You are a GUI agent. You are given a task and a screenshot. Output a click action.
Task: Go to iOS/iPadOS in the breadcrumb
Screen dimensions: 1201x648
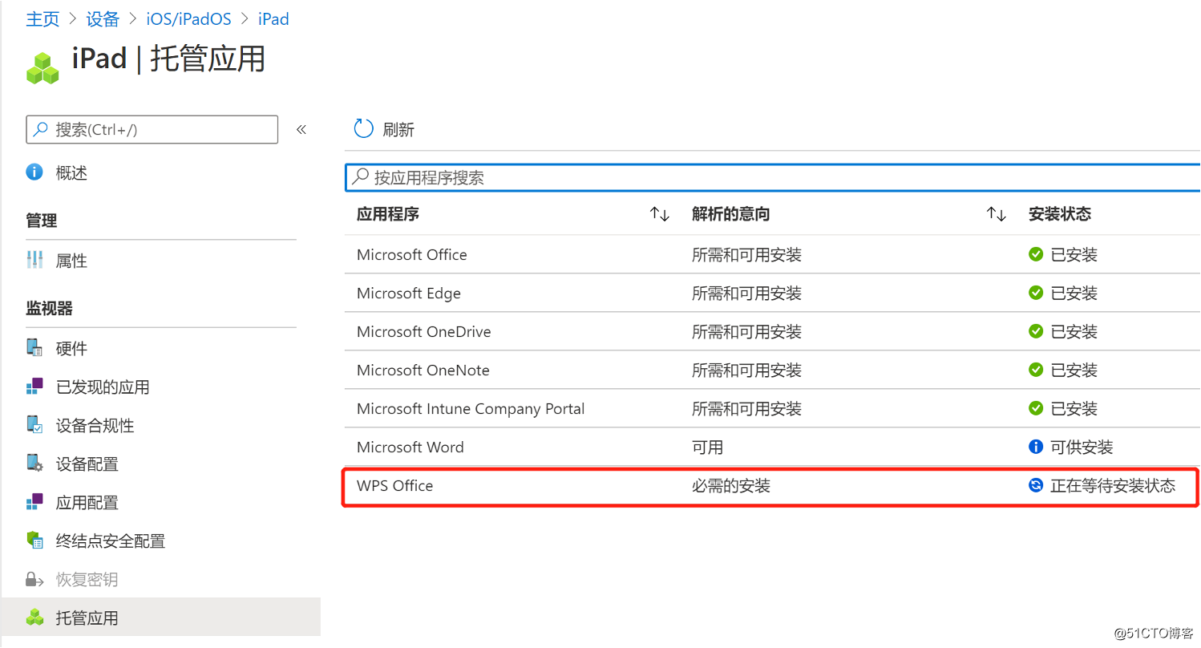pos(189,19)
